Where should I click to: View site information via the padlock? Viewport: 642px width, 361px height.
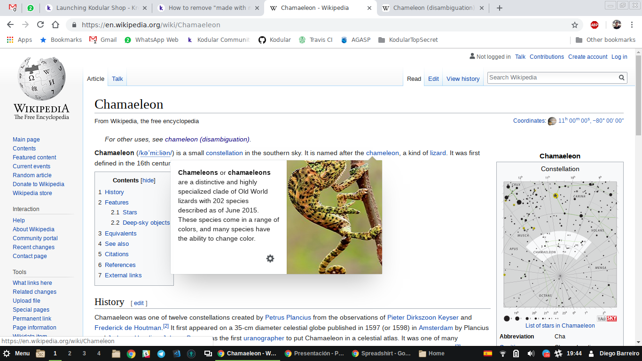point(74,25)
